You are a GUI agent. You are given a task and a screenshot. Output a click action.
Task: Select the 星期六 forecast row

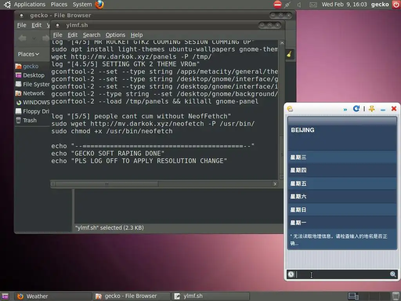[x=342, y=197]
